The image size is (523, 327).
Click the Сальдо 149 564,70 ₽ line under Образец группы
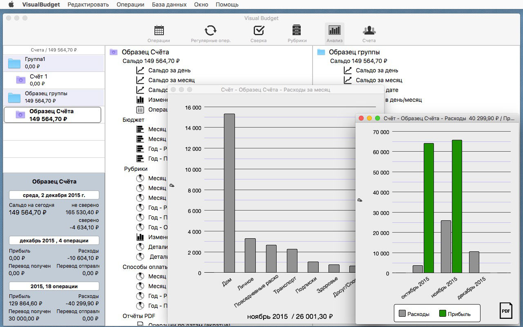359,61
